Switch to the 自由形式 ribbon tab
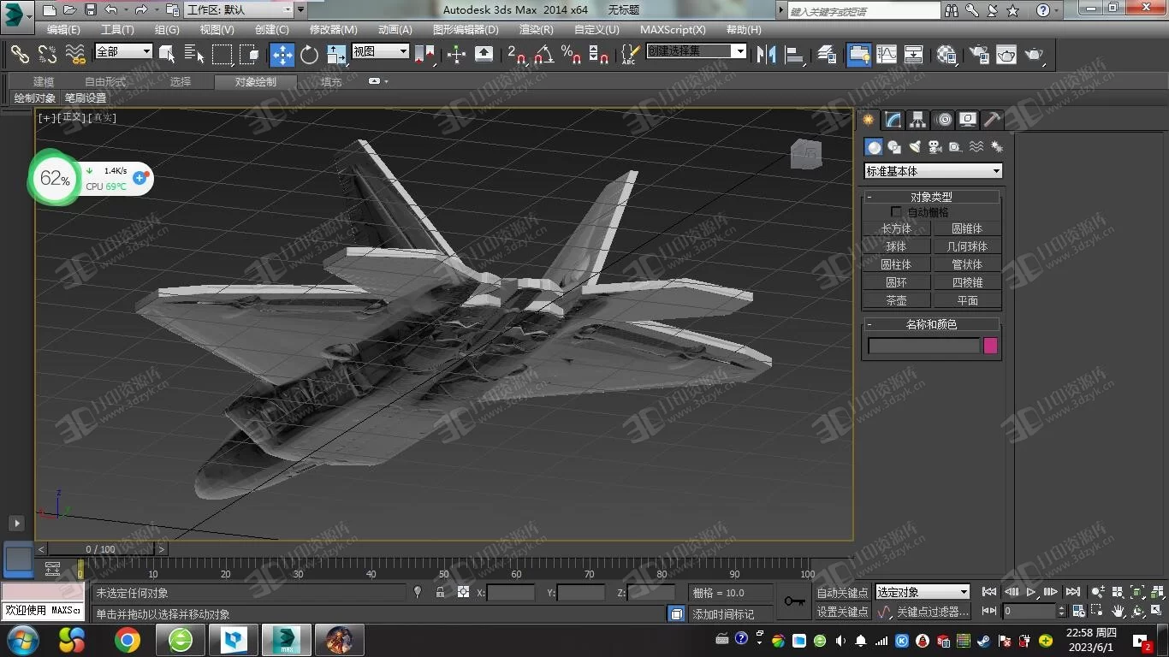Screen dimensions: 1169x657 (105, 82)
